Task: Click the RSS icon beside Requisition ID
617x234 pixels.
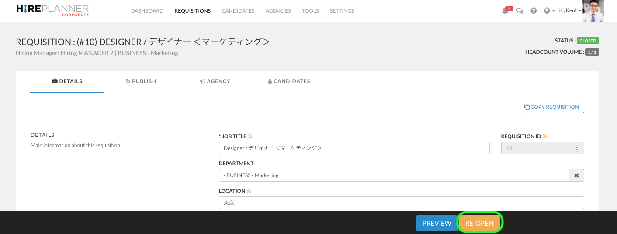Action: click(x=545, y=136)
